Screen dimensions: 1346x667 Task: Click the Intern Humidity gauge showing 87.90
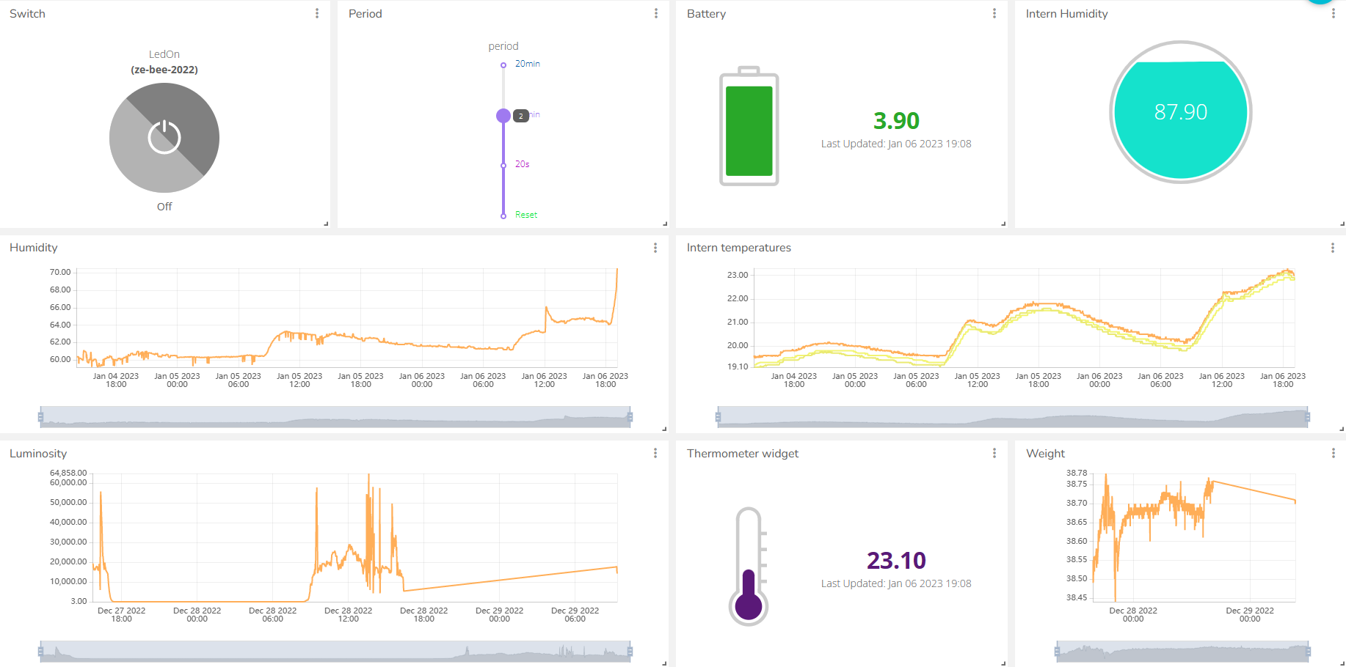click(1180, 112)
